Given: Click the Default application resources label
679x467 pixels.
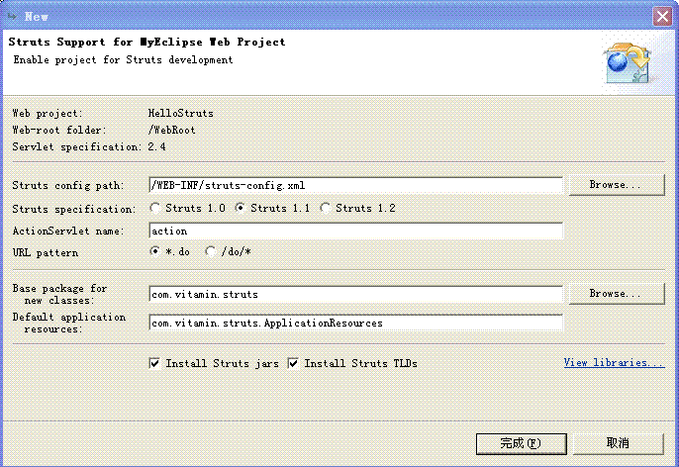Looking at the screenshot, I should click(69, 323).
